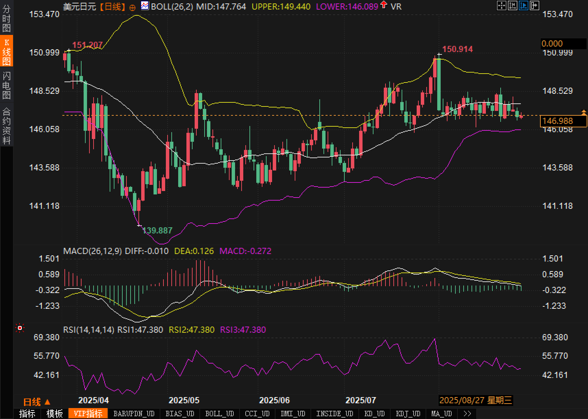Click the MID:147.764 value text
588x419 pixels.
221,7
